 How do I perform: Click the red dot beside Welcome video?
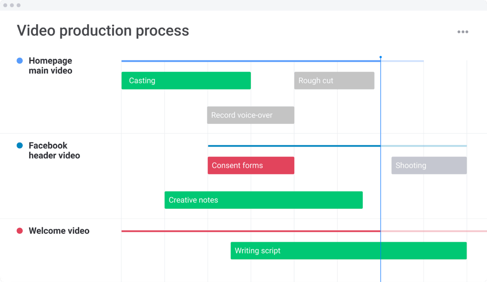(x=19, y=231)
